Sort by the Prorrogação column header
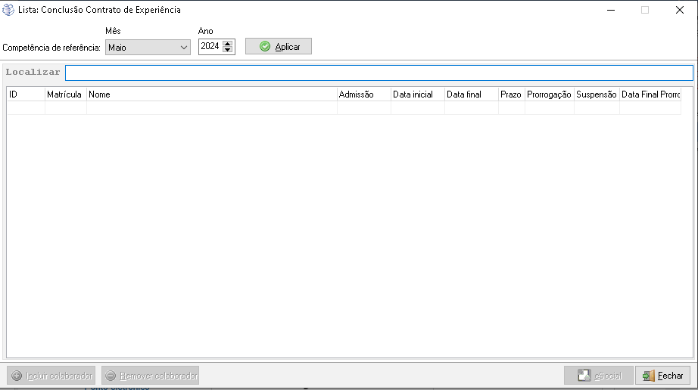This screenshot has width=698, height=390. (x=549, y=94)
